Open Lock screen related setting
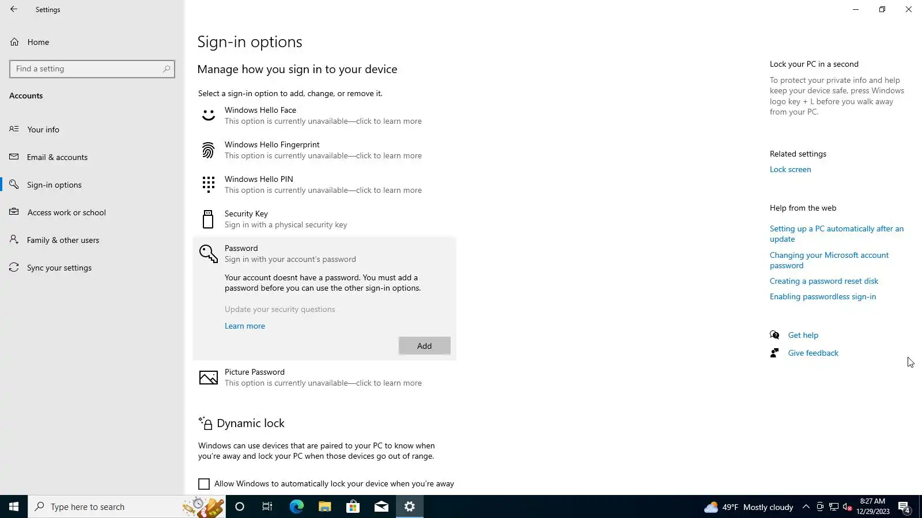The height and width of the screenshot is (518, 922). [x=791, y=169]
